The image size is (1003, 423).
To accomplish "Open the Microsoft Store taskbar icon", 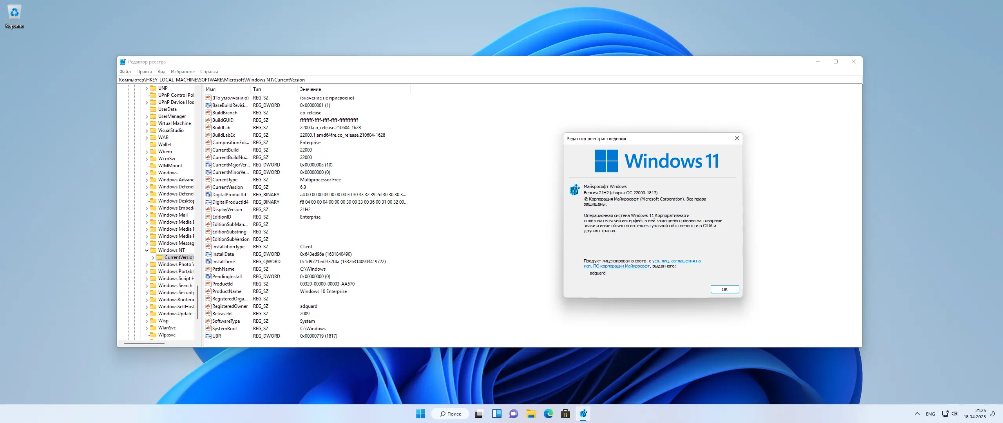I will pyautogui.click(x=565, y=414).
